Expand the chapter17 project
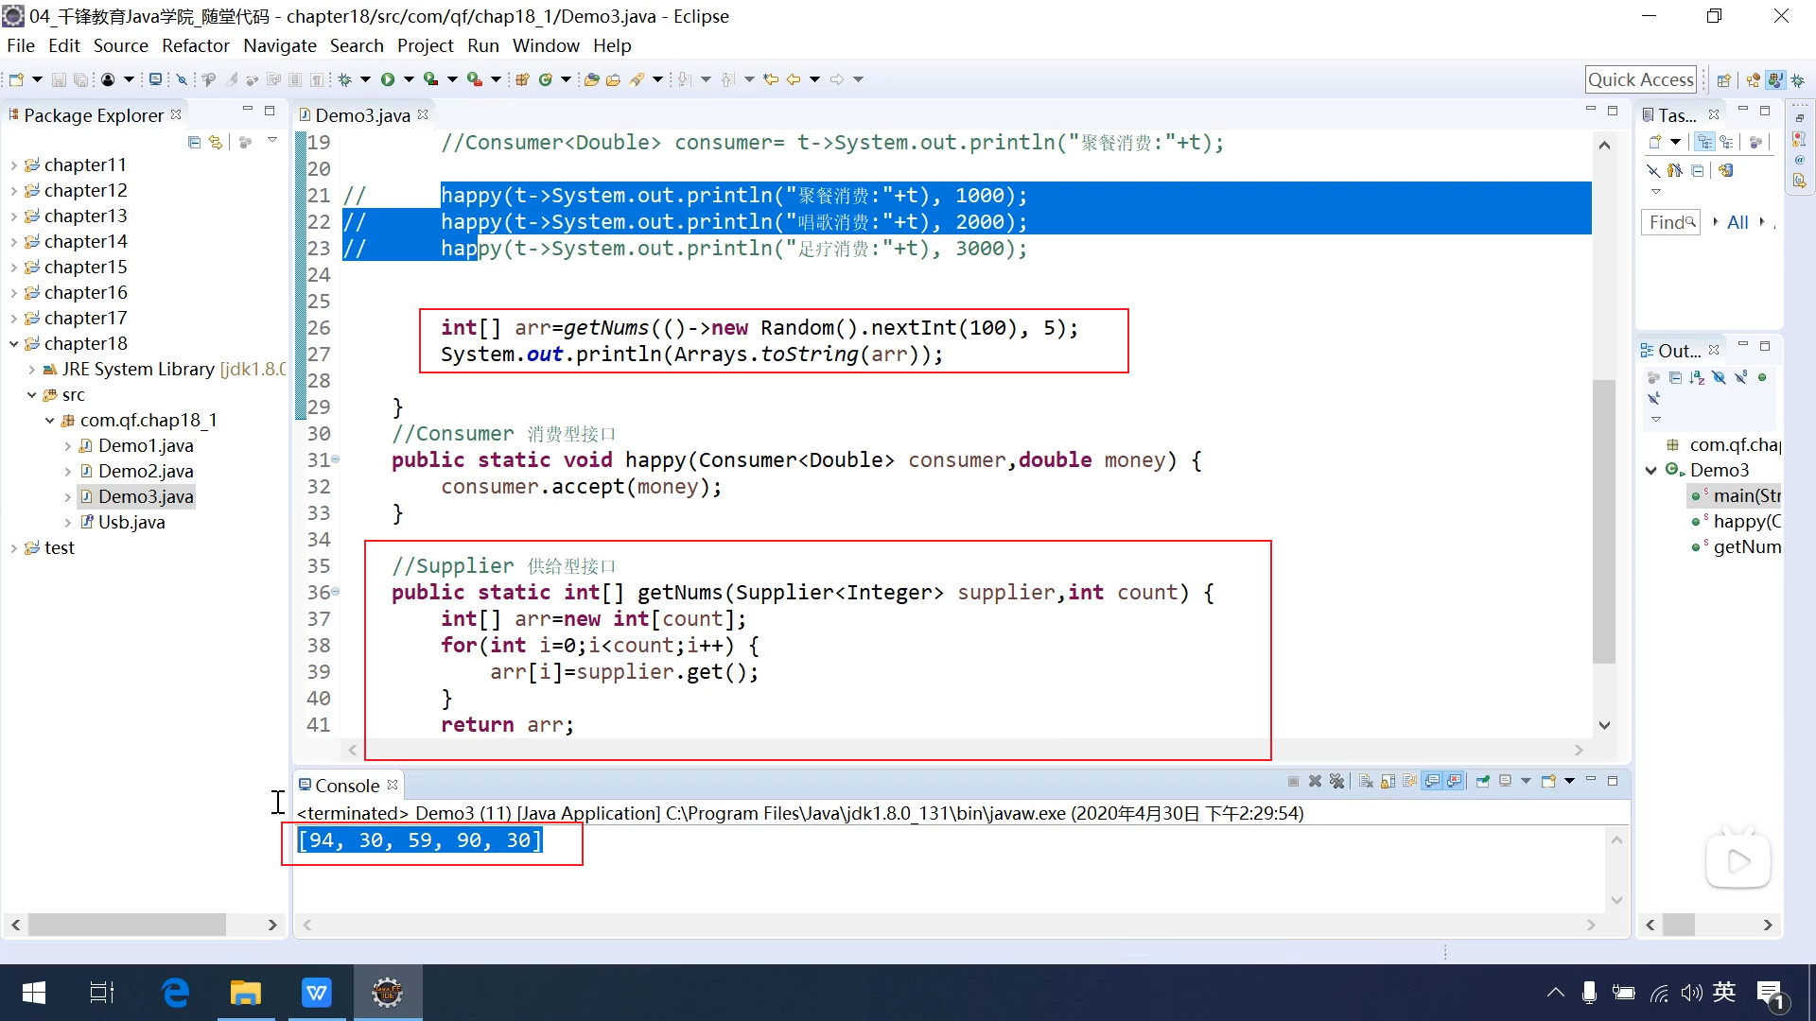The width and height of the screenshot is (1816, 1021). pos(13,319)
